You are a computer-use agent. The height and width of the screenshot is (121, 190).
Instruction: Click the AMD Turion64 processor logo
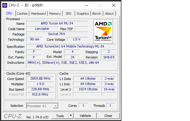pos(103,31)
